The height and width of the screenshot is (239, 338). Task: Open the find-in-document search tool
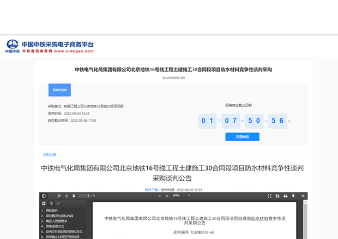coord(59,196)
